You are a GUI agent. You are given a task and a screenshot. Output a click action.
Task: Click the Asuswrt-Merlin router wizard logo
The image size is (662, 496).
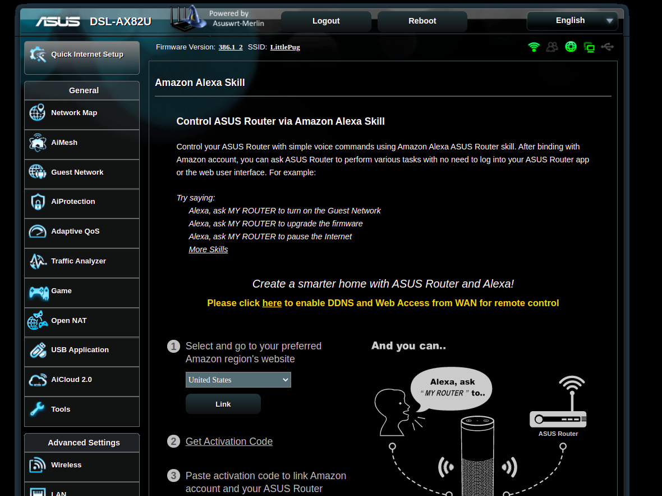click(x=188, y=18)
